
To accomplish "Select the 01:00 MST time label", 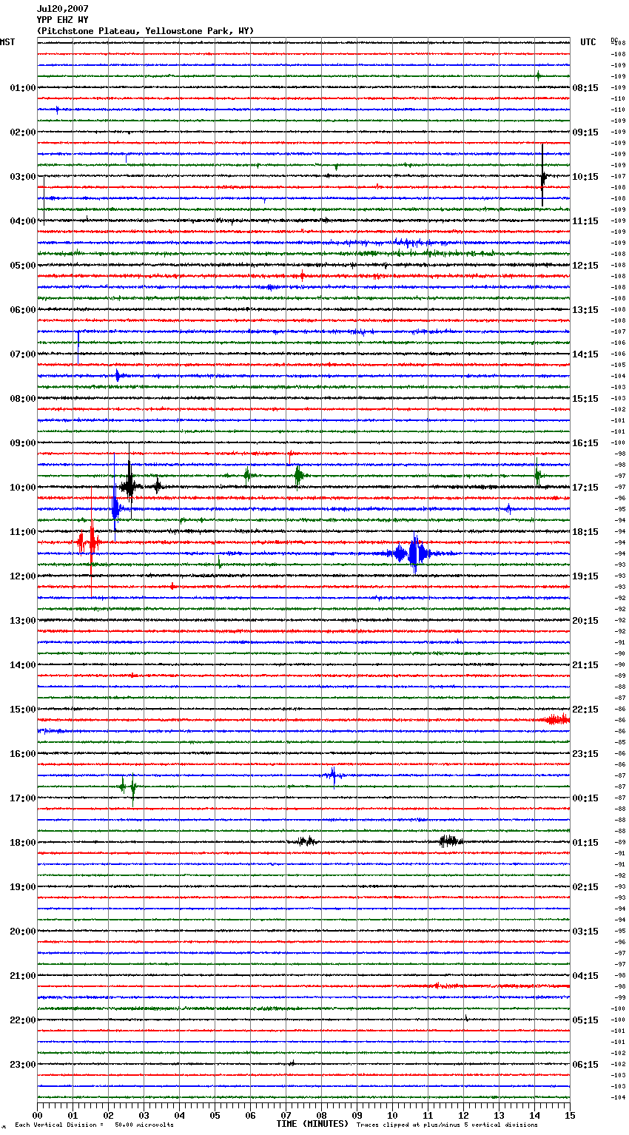I will [x=23, y=88].
